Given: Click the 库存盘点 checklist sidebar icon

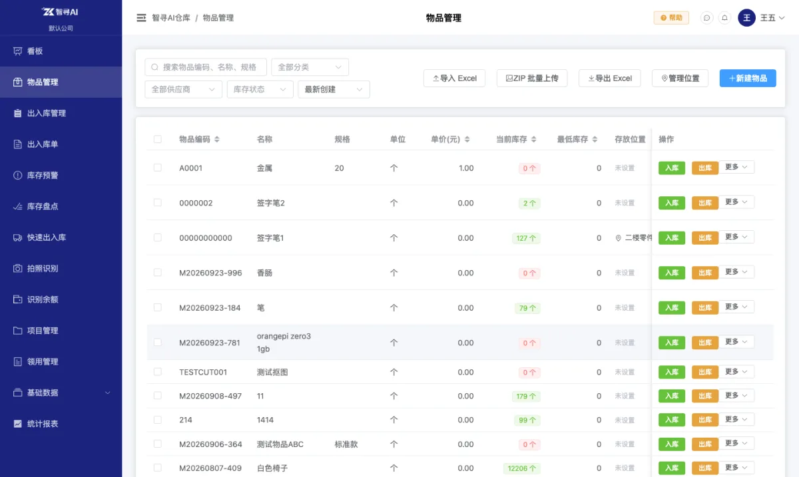Looking at the screenshot, I should pyautogui.click(x=18, y=206).
